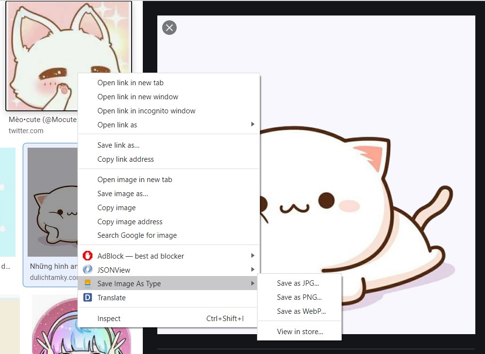Choose Save as WebP... in submenu
Viewport: 485px width, 354px height.
(300, 311)
